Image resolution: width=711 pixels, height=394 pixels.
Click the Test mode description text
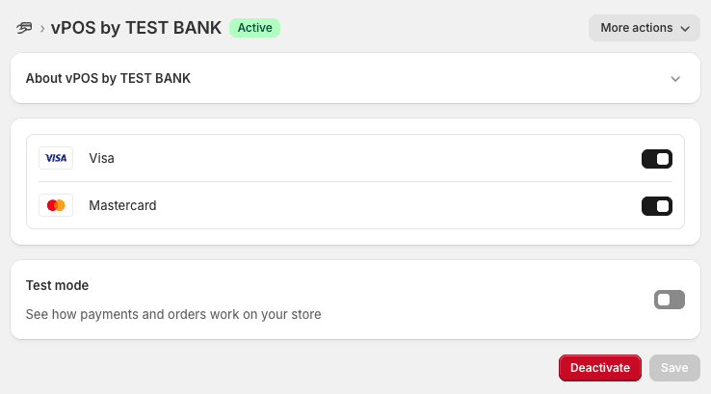tap(173, 314)
